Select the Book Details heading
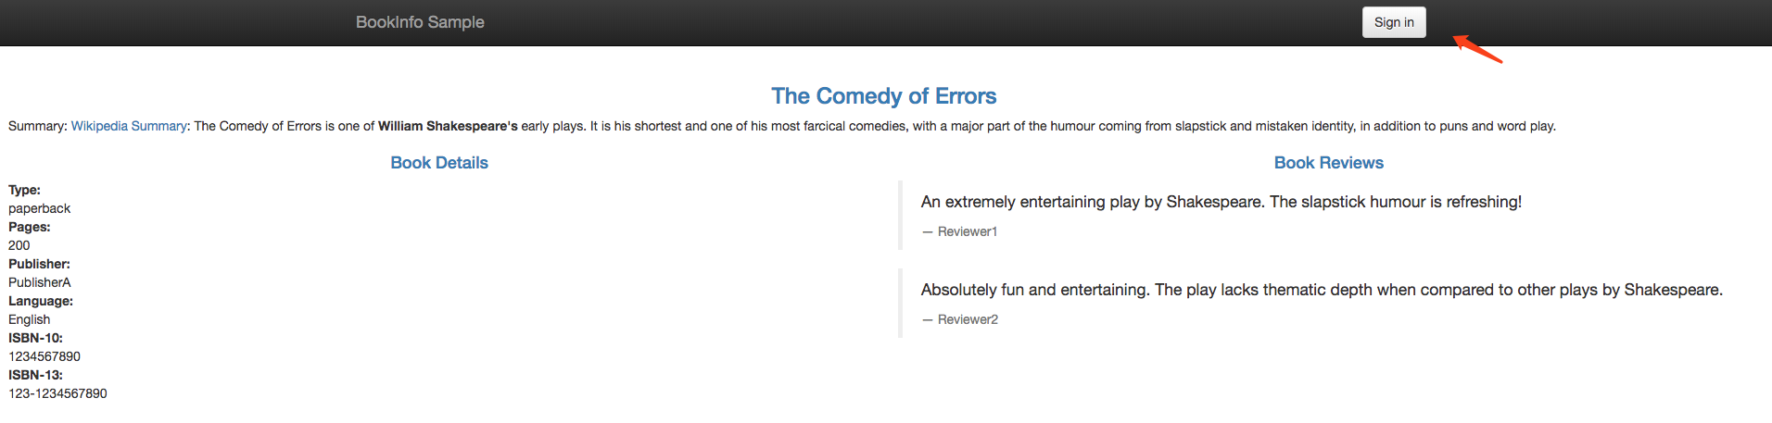Viewport: 1772px width, 423px height. (439, 163)
